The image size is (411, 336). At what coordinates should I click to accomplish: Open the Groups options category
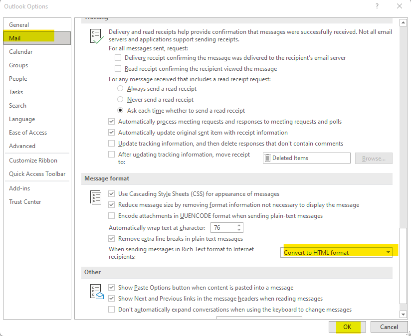[x=37, y=65]
